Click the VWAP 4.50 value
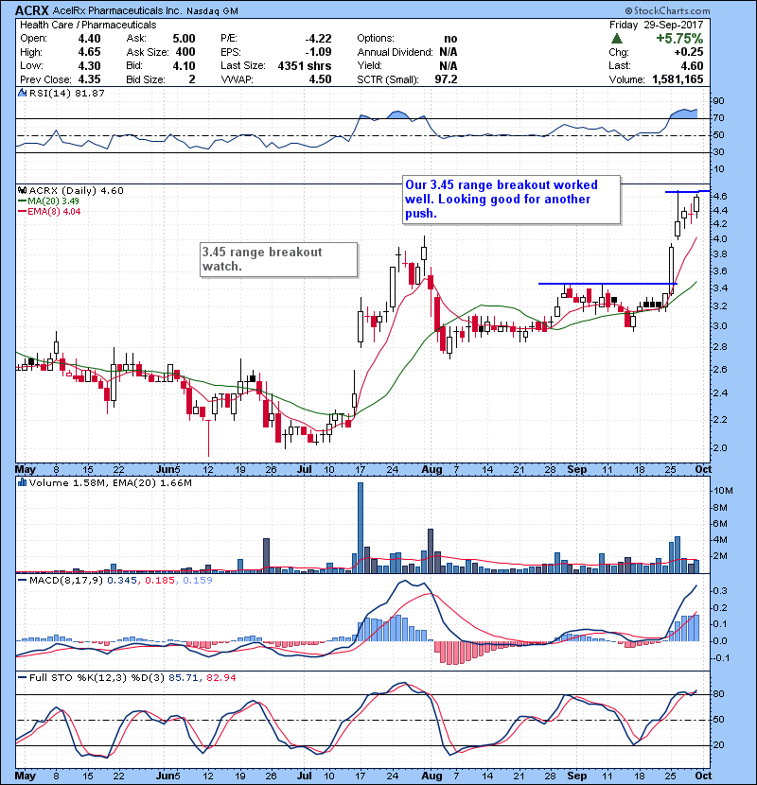Screen dimensions: 757x785 coord(320,79)
